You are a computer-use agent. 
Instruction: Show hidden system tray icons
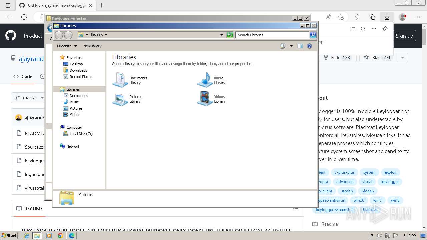tap(373, 236)
